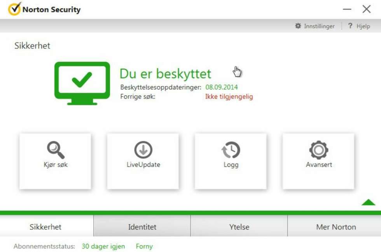The image size is (381, 252).
Task: Click the Hjelp question mark icon
Action: coord(350,26)
